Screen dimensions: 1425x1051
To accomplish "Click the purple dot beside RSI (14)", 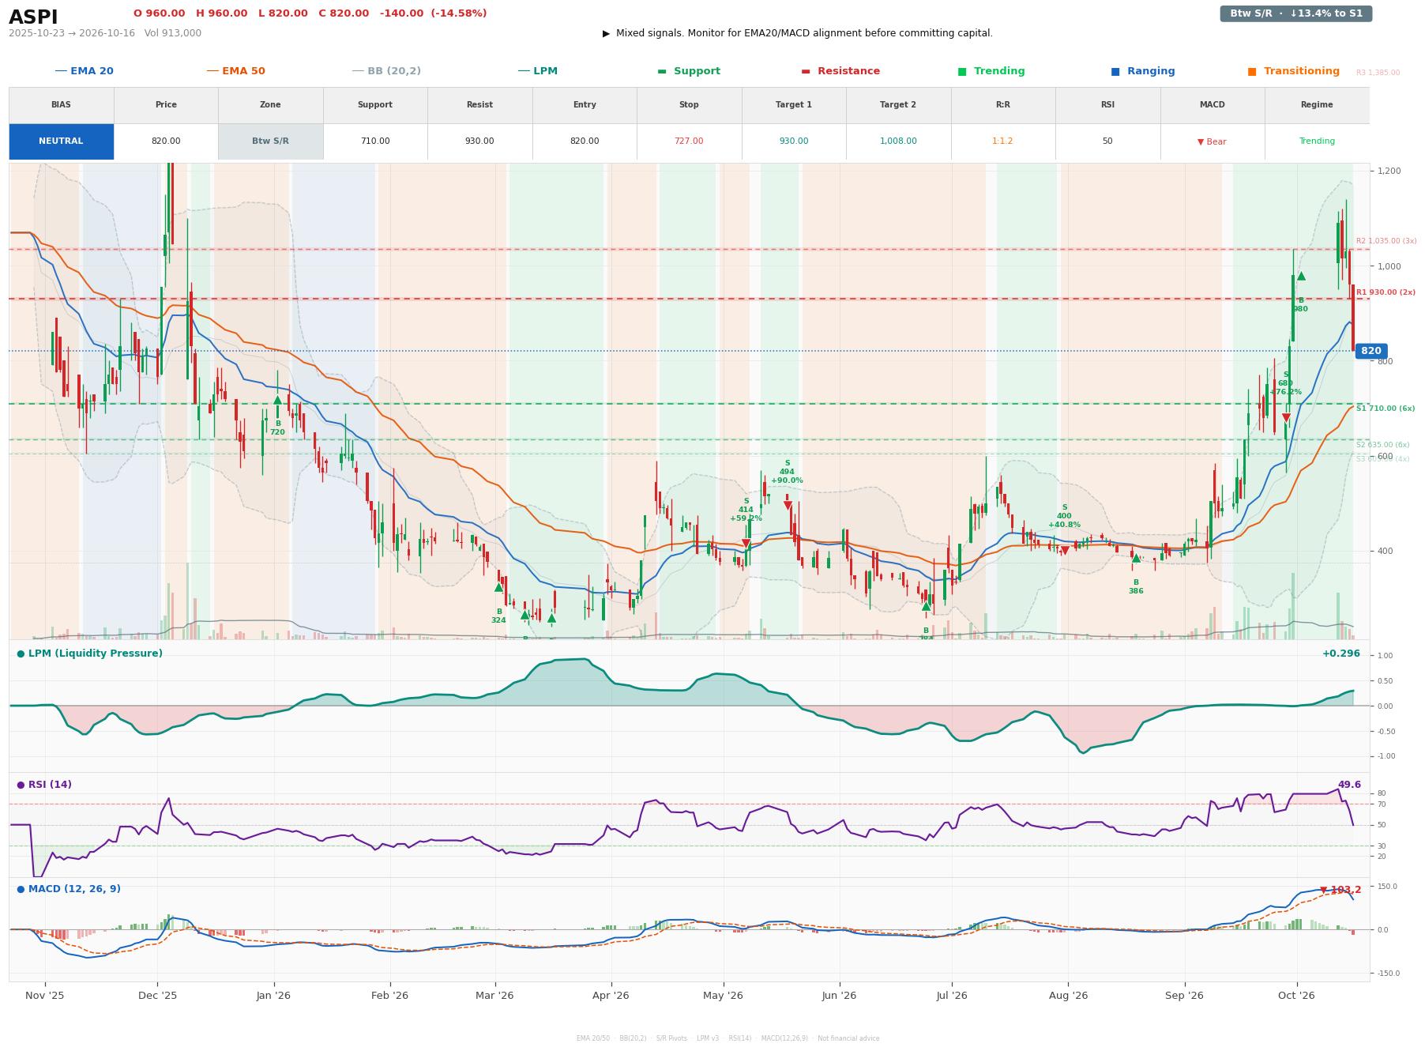I will pyautogui.click(x=21, y=785).
